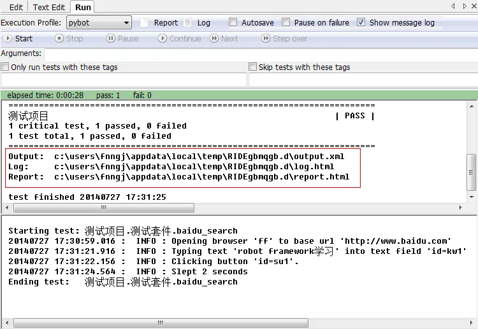The image size is (478, 329).
Task: Click the Start play icon
Action: (8, 38)
